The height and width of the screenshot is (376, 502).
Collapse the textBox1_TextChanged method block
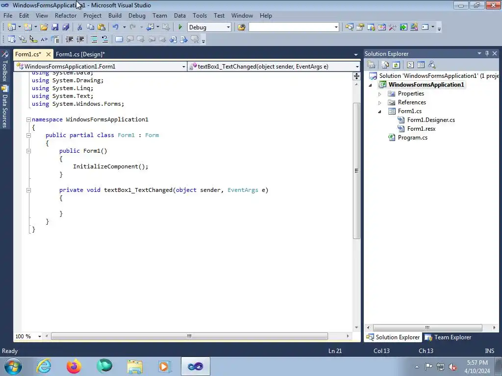[28, 190]
